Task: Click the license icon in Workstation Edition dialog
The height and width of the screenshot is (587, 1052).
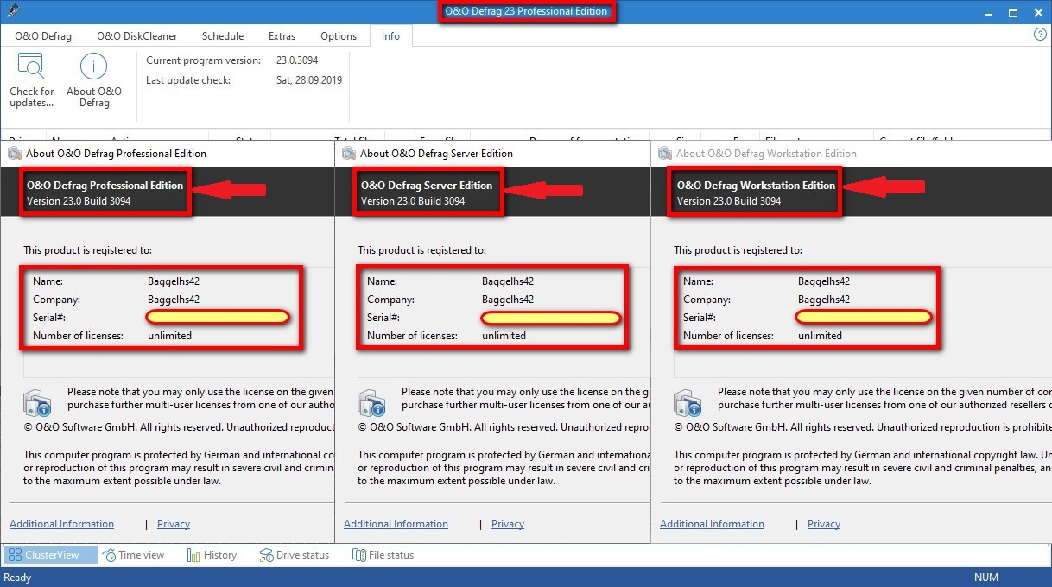Action: click(x=688, y=403)
